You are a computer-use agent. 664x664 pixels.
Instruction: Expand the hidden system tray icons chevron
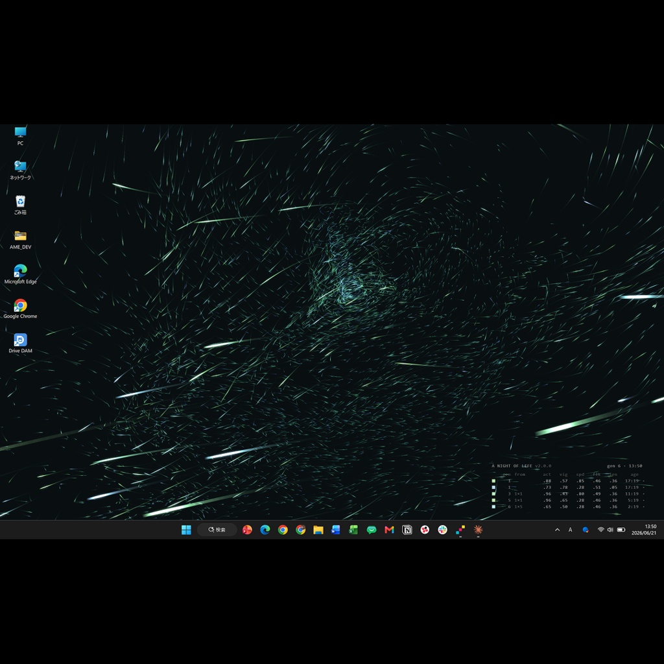coord(557,530)
